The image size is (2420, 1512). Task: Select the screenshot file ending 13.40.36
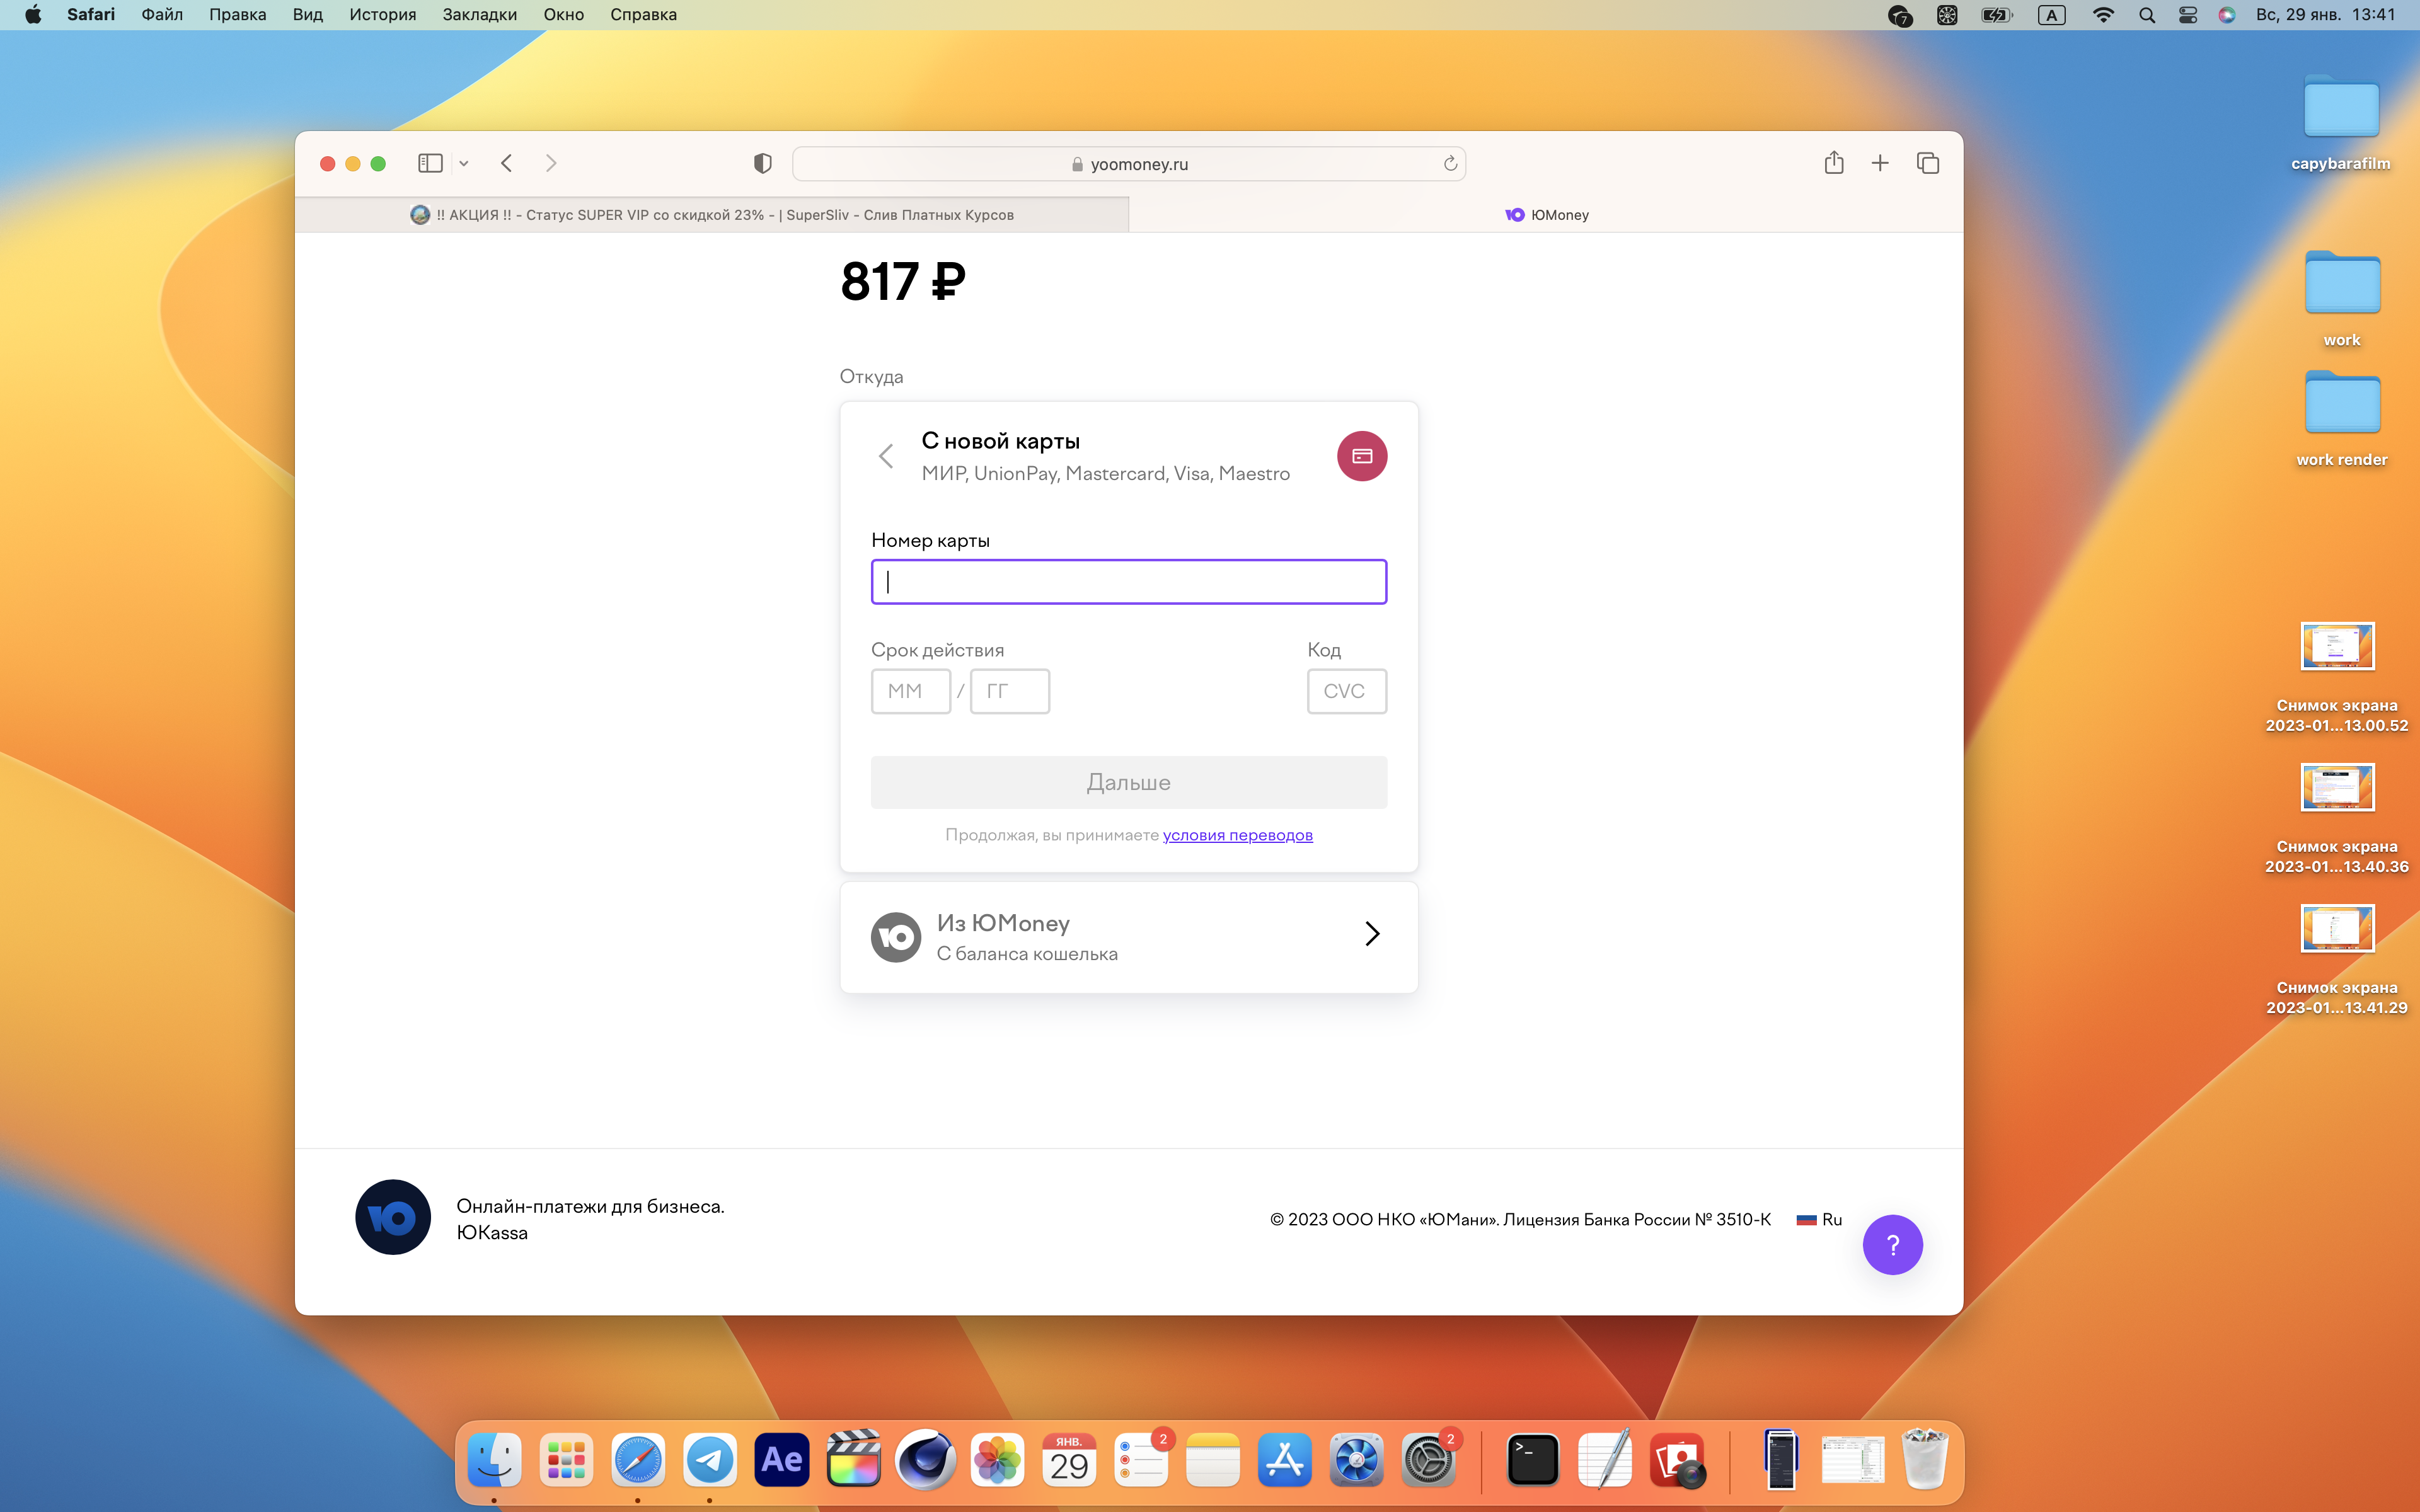click(x=2337, y=818)
